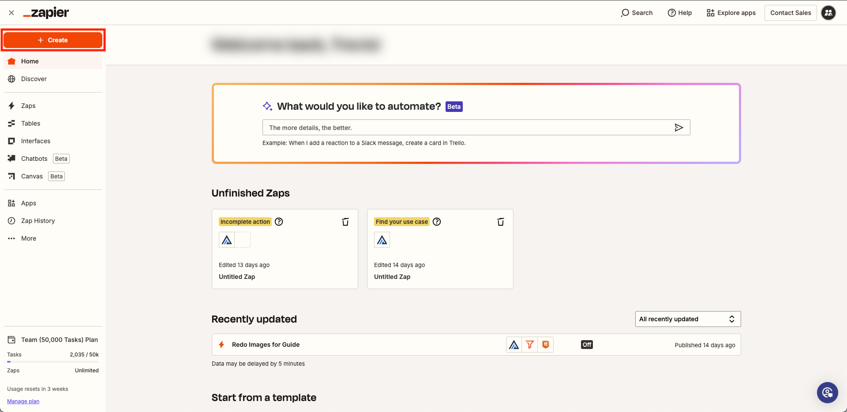Expand the All recently updated dropdown
This screenshot has width=847, height=412.
(x=688, y=319)
